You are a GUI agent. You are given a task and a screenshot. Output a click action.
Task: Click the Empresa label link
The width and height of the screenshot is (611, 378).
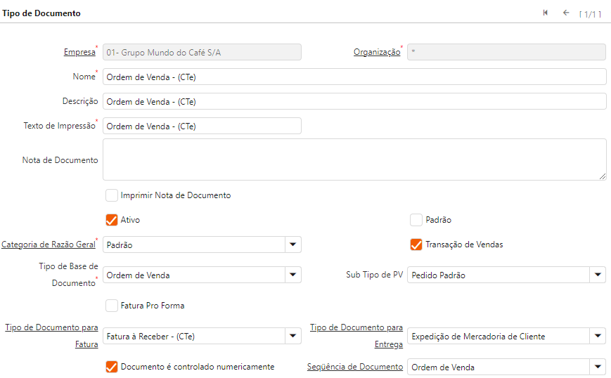[79, 52]
